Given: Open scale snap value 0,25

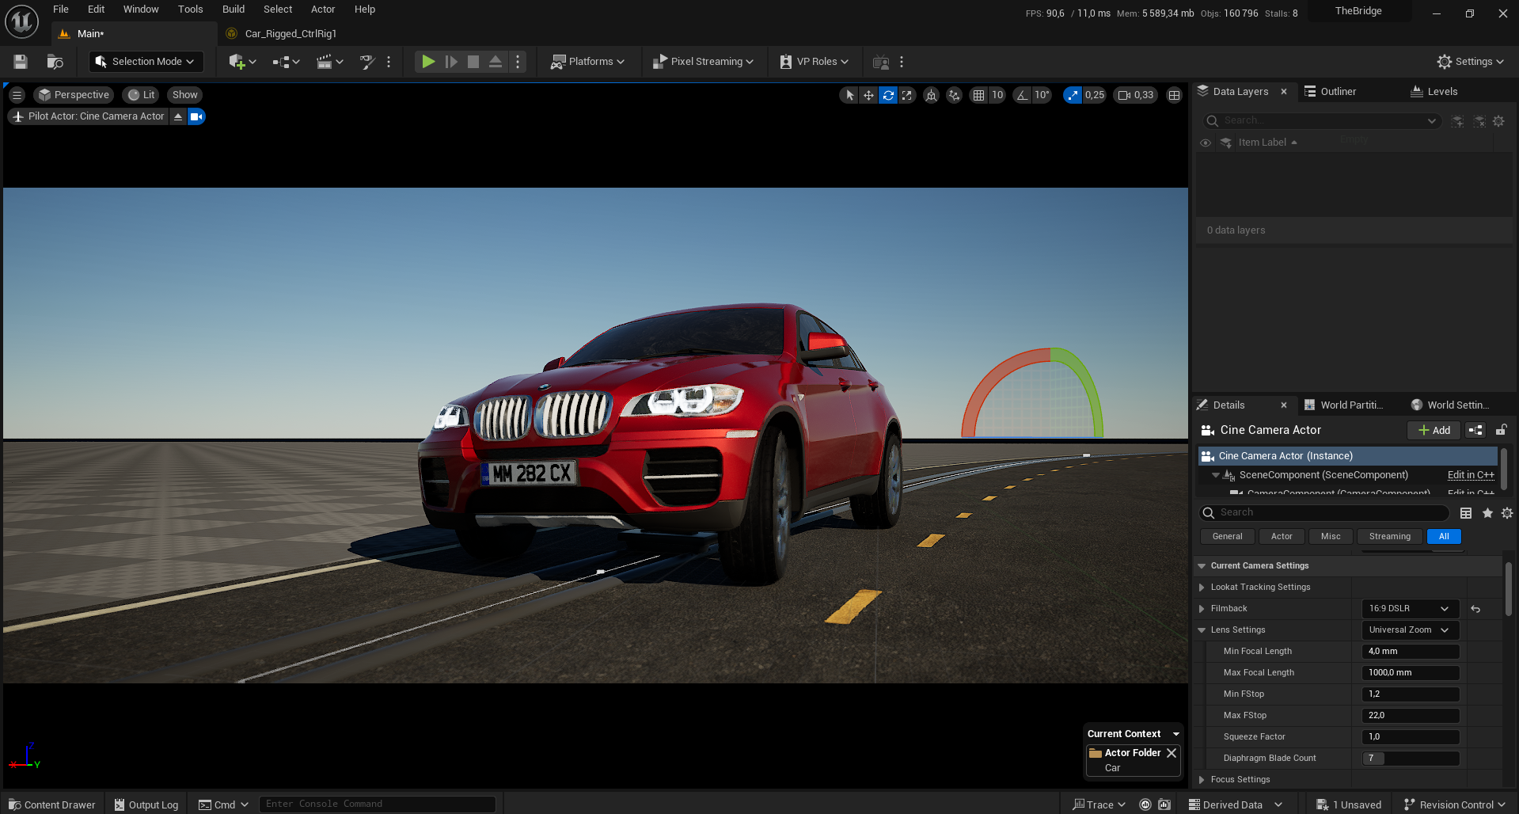Looking at the screenshot, I should [1095, 95].
